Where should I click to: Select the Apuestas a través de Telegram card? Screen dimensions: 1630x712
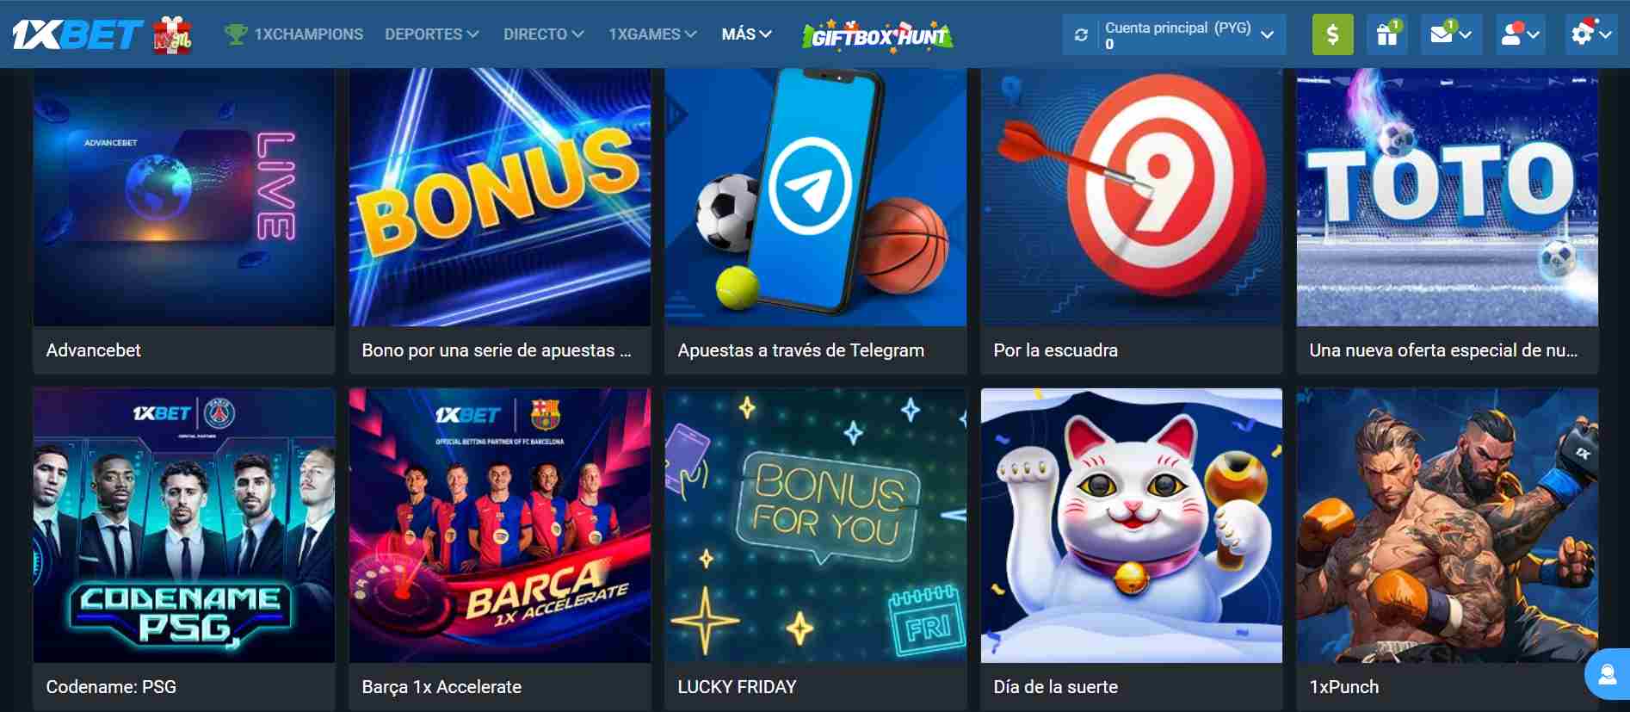tap(815, 221)
